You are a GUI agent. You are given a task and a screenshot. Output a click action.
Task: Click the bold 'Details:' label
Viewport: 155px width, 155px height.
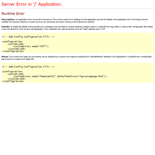[6, 27]
